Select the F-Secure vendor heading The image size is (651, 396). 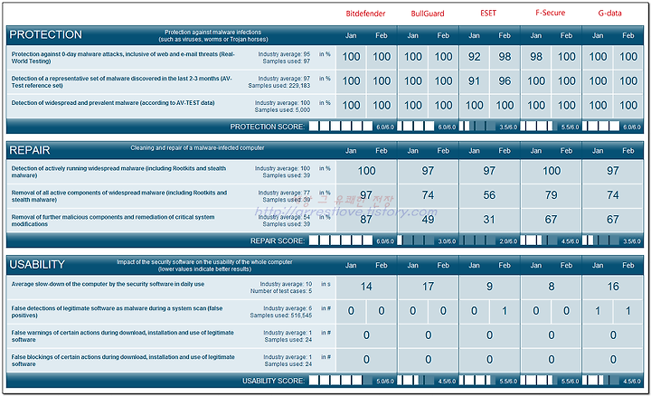[550, 13]
